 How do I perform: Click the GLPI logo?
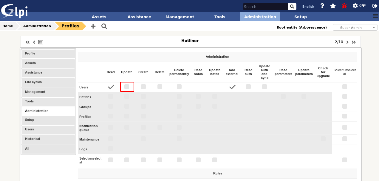point(14,11)
